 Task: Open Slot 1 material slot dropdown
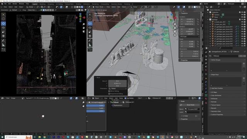142,98
